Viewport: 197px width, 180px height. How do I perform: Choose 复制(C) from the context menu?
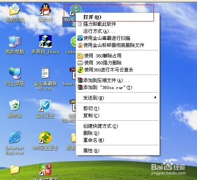click(x=117, y=116)
